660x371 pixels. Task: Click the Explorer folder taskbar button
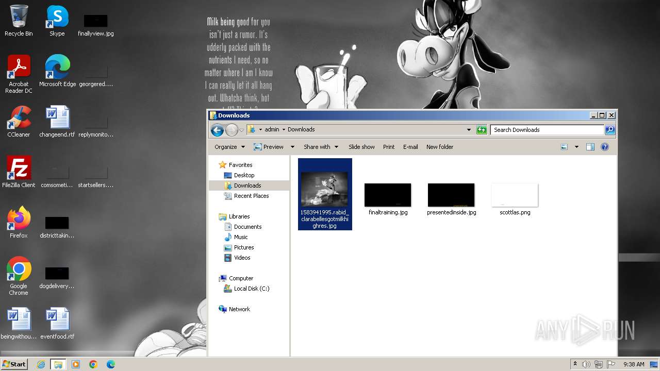[58, 364]
